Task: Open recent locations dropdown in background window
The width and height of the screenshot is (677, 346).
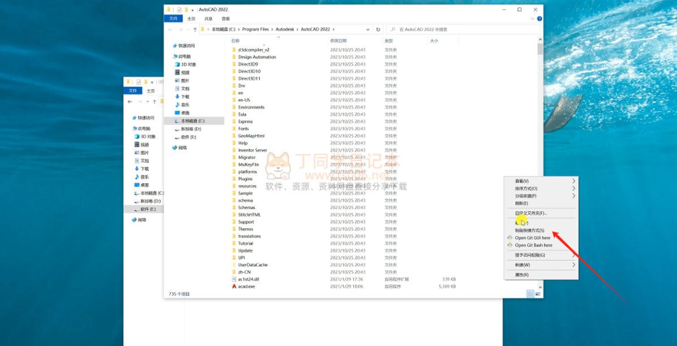Action: 147,102
